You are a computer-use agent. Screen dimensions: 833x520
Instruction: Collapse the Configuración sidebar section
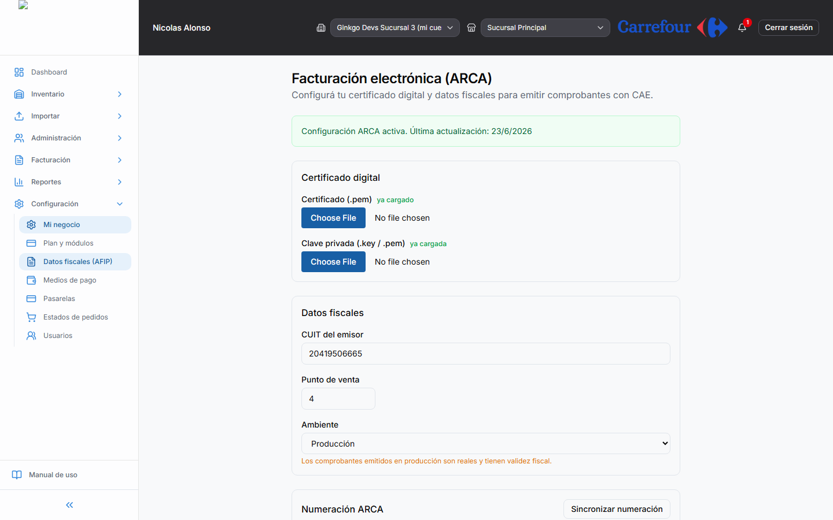point(69,204)
